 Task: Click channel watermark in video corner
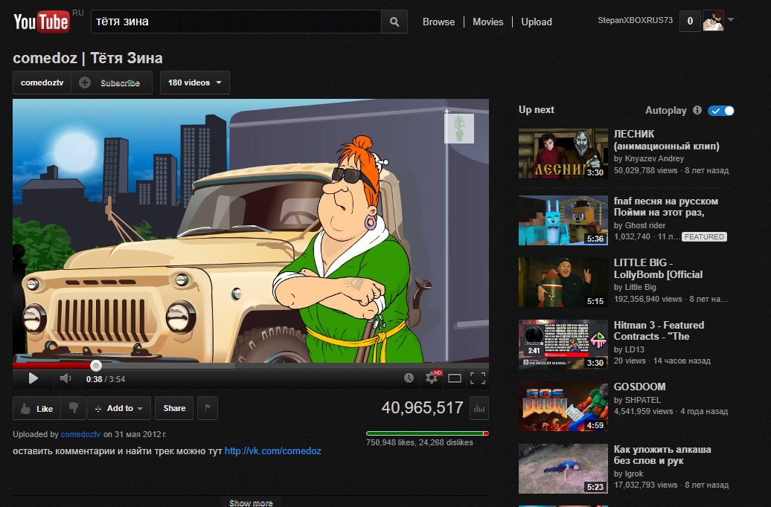(x=458, y=129)
